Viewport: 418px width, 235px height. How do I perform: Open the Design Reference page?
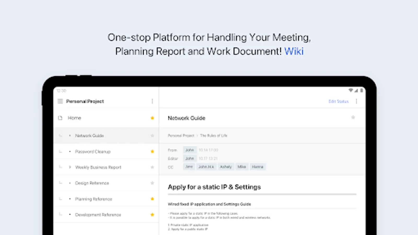pos(92,183)
